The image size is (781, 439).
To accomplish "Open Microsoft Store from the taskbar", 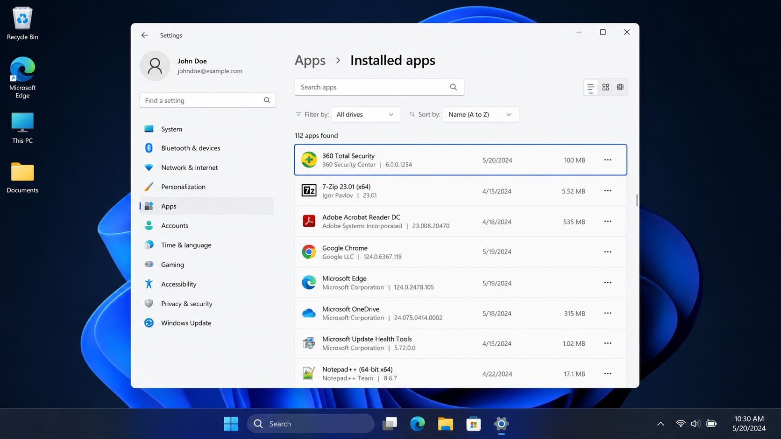I will coord(473,424).
